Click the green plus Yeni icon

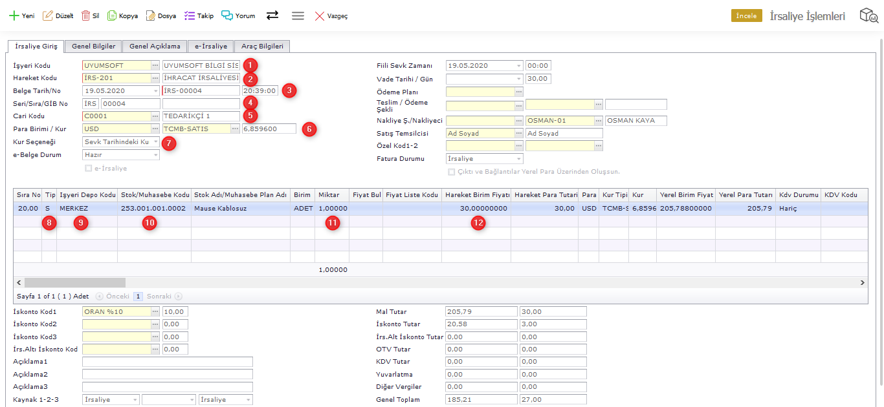click(x=14, y=16)
